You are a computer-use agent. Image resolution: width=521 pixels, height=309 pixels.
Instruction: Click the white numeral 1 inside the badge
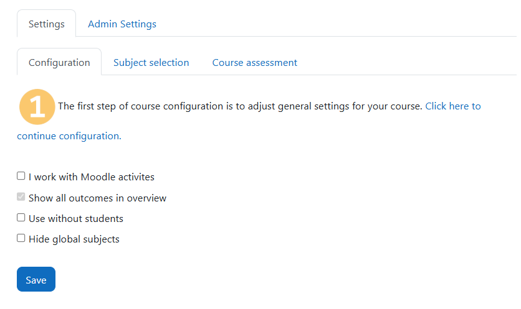click(37, 106)
